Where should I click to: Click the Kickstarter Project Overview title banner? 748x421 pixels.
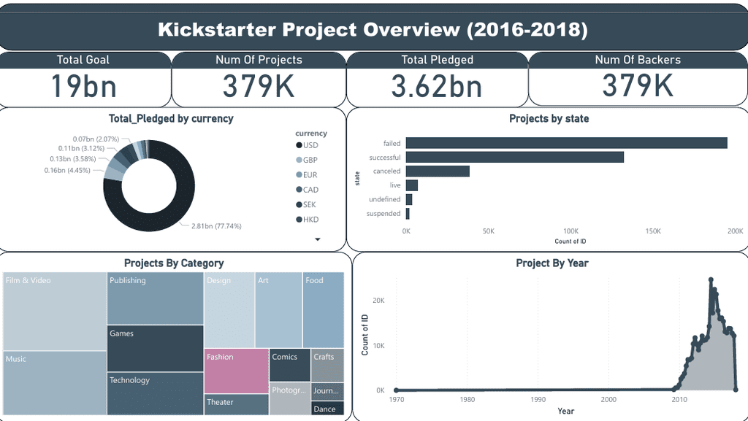click(x=373, y=29)
